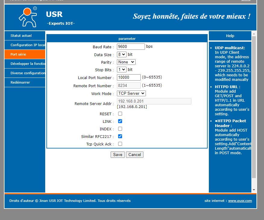The height and width of the screenshot is (220, 264).
Task: Click the Experts IOT tagline
Action: [x=61, y=24]
